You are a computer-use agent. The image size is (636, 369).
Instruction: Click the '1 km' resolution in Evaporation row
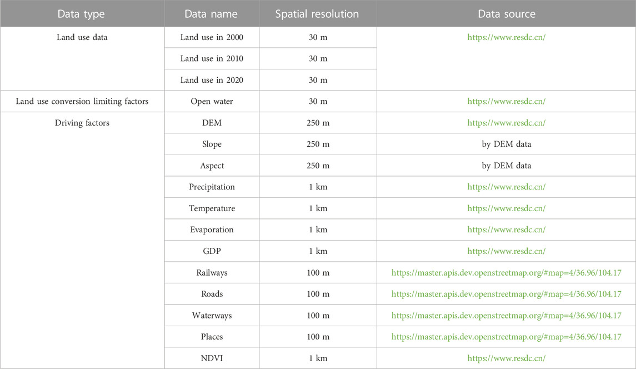[x=318, y=230]
